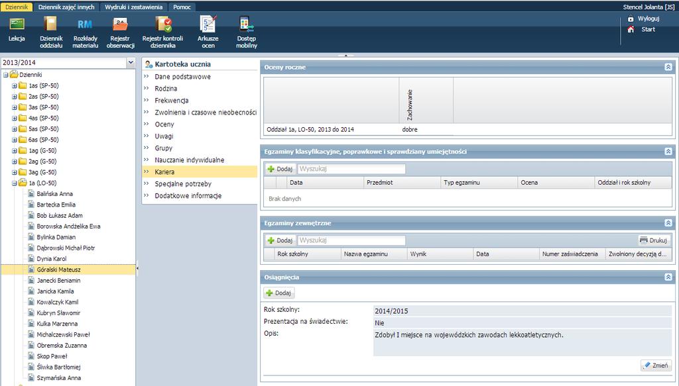Image resolution: width=679 pixels, height=386 pixels.
Task: Click folder icon of 3ag (G-50)
Action: pos(23,172)
